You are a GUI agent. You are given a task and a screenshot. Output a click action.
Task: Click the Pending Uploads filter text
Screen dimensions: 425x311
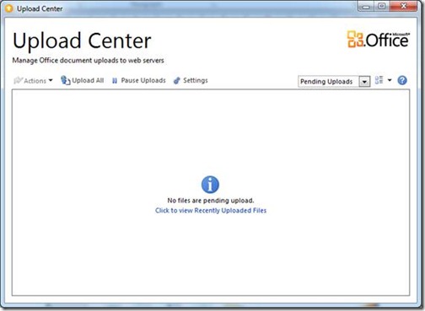(326, 82)
